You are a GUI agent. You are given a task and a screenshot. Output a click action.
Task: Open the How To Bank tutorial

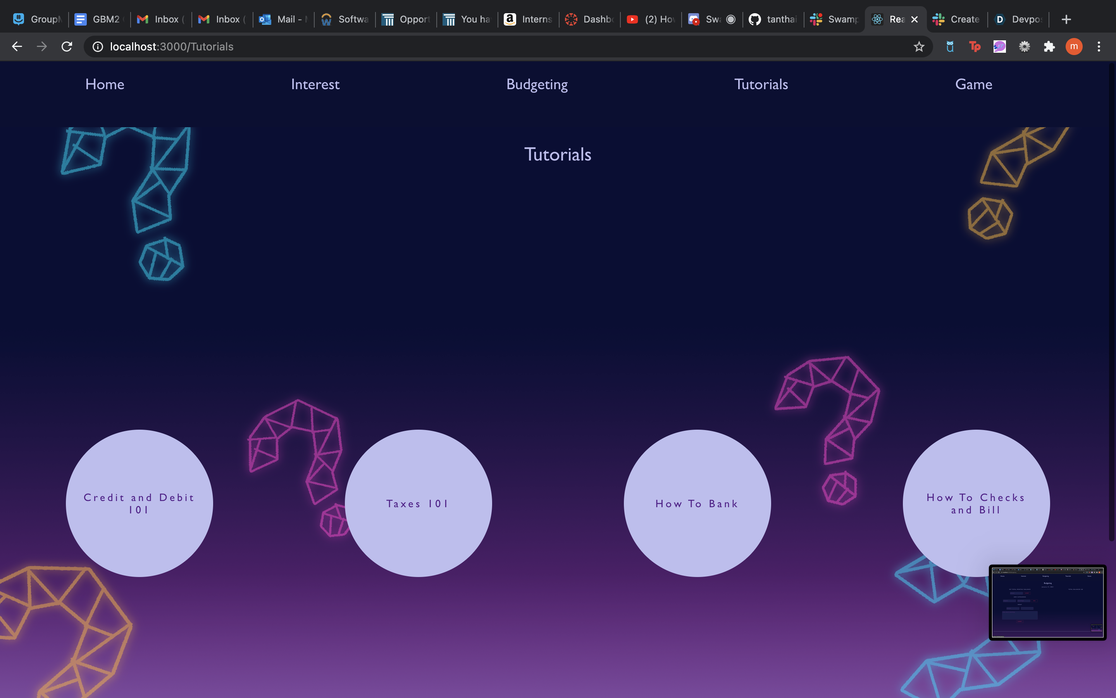697,503
